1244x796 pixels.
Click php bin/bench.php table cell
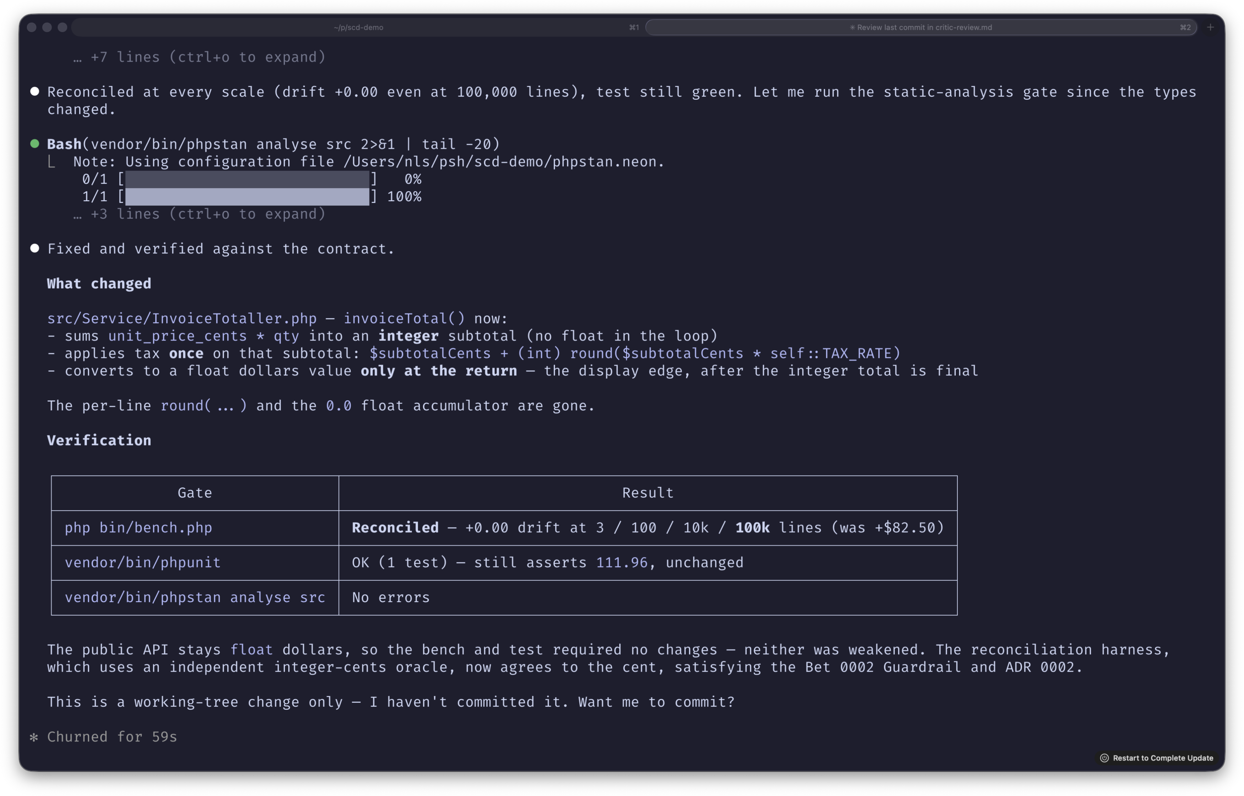(x=195, y=528)
